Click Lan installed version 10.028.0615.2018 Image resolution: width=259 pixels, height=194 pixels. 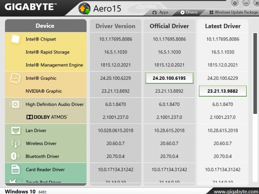coord(115,130)
